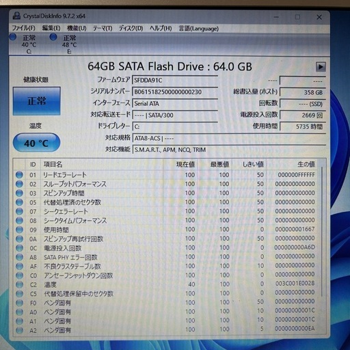Click the serial number field
Viewport: 350px width, 350px height.
(x=175, y=92)
